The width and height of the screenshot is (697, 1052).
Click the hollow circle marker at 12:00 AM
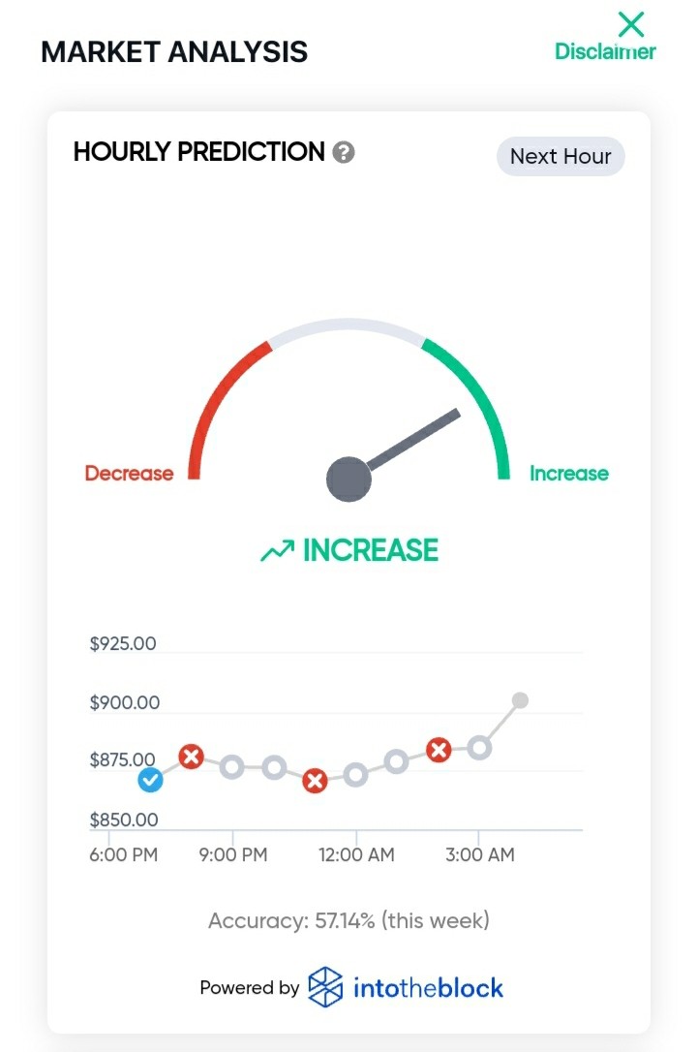coord(355,775)
